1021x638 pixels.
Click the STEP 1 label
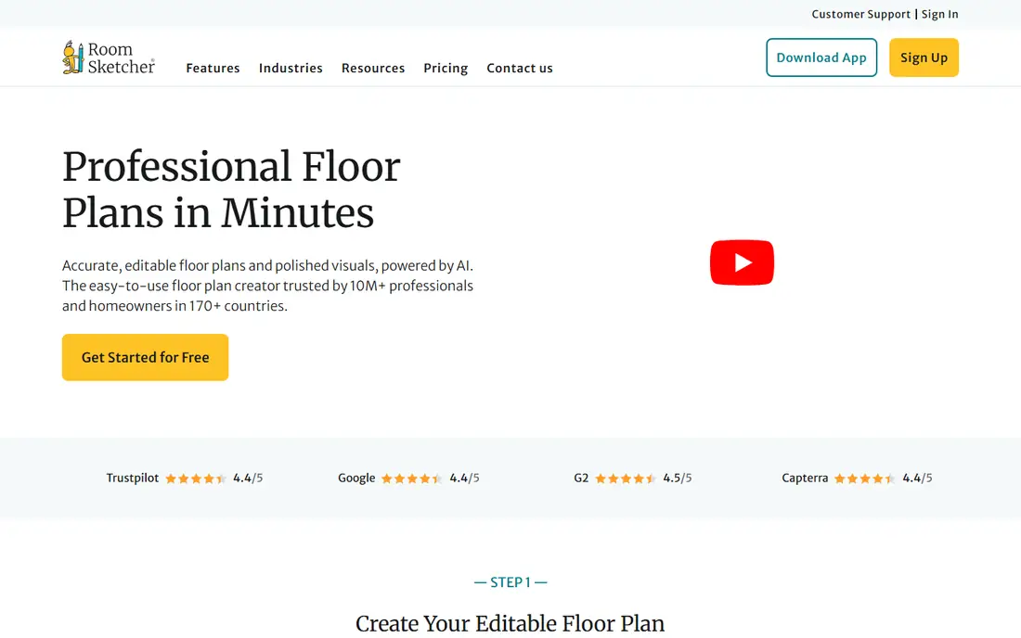click(x=510, y=582)
